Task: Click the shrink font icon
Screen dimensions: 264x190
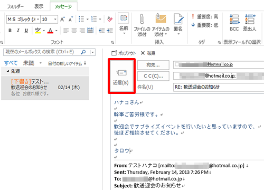Action: tap(71, 19)
